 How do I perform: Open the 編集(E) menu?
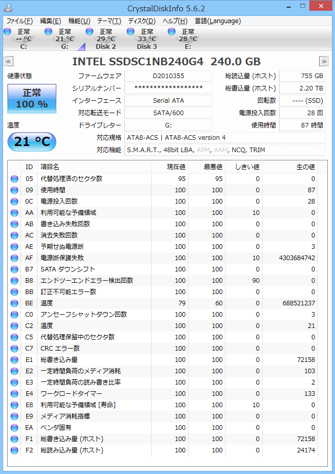50,21
